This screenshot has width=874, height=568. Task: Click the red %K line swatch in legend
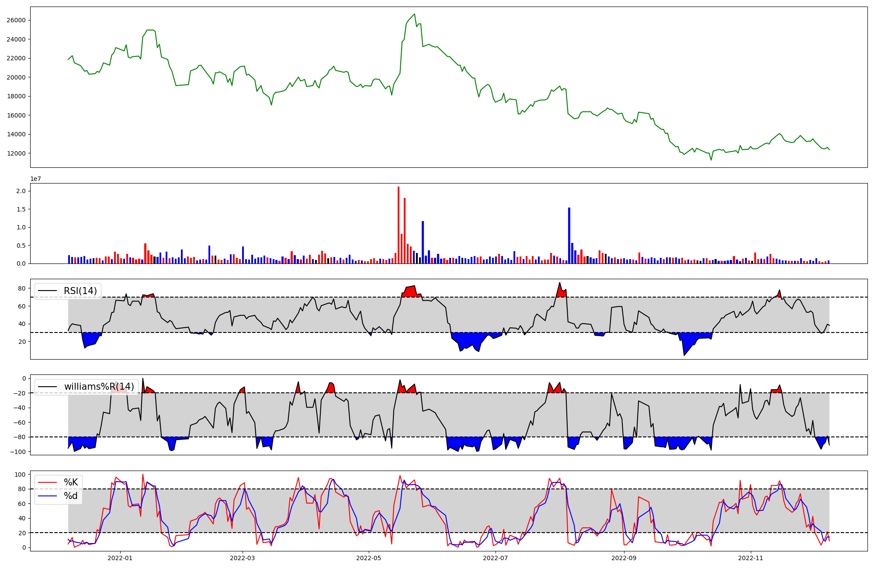(48, 482)
